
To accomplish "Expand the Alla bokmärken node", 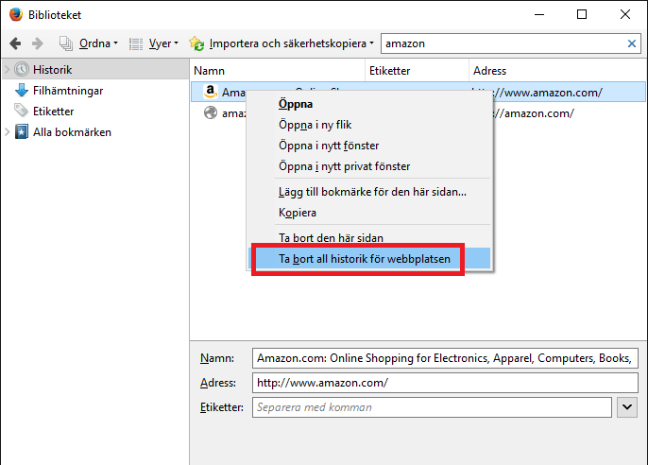I will pyautogui.click(x=7, y=132).
